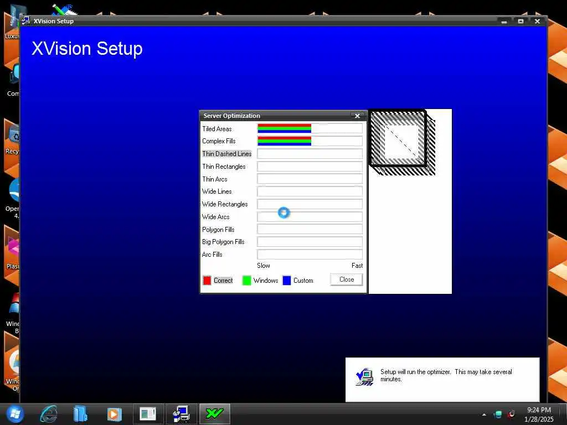567x425 pixels.
Task: Click the Custom legend label
Action: (303, 281)
